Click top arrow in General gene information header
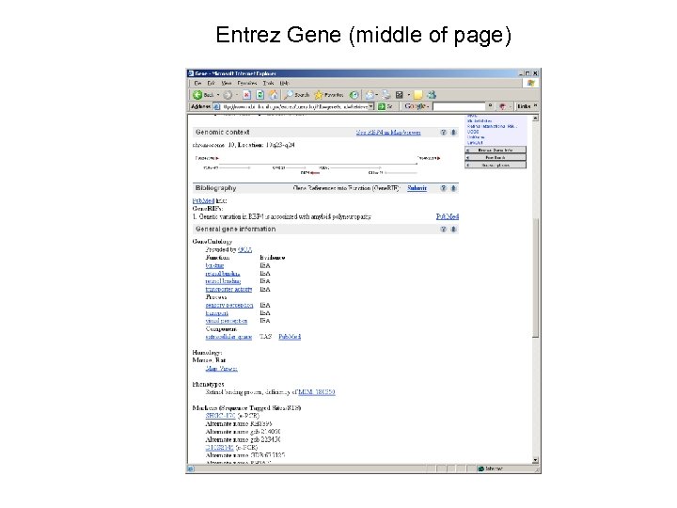 pyautogui.click(x=453, y=229)
